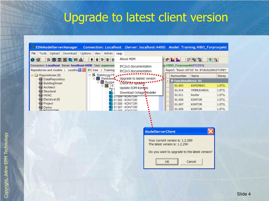Choose Upgrade to lastest version
The width and height of the screenshot is (269, 201).
coord(139,79)
